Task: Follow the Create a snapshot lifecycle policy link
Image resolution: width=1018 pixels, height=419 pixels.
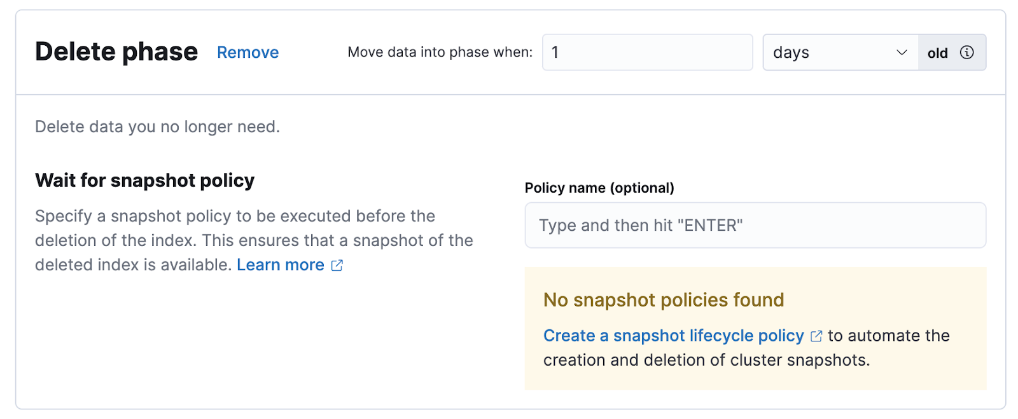Action: pos(673,336)
